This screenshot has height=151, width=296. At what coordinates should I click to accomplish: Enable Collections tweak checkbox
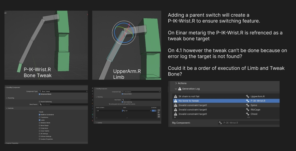[39, 128]
